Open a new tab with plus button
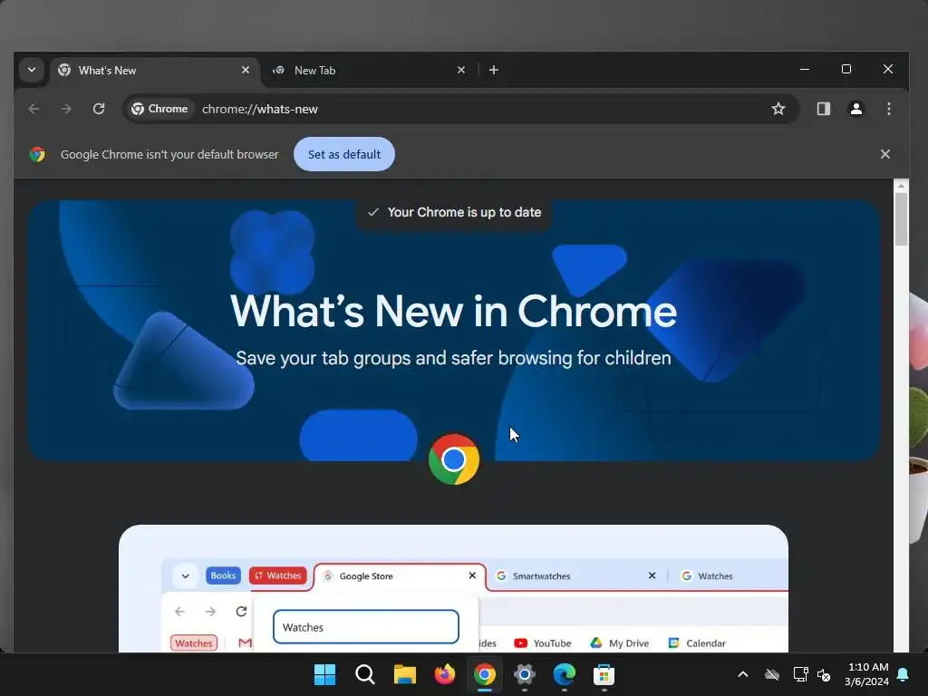928x696 pixels. pos(494,70)
